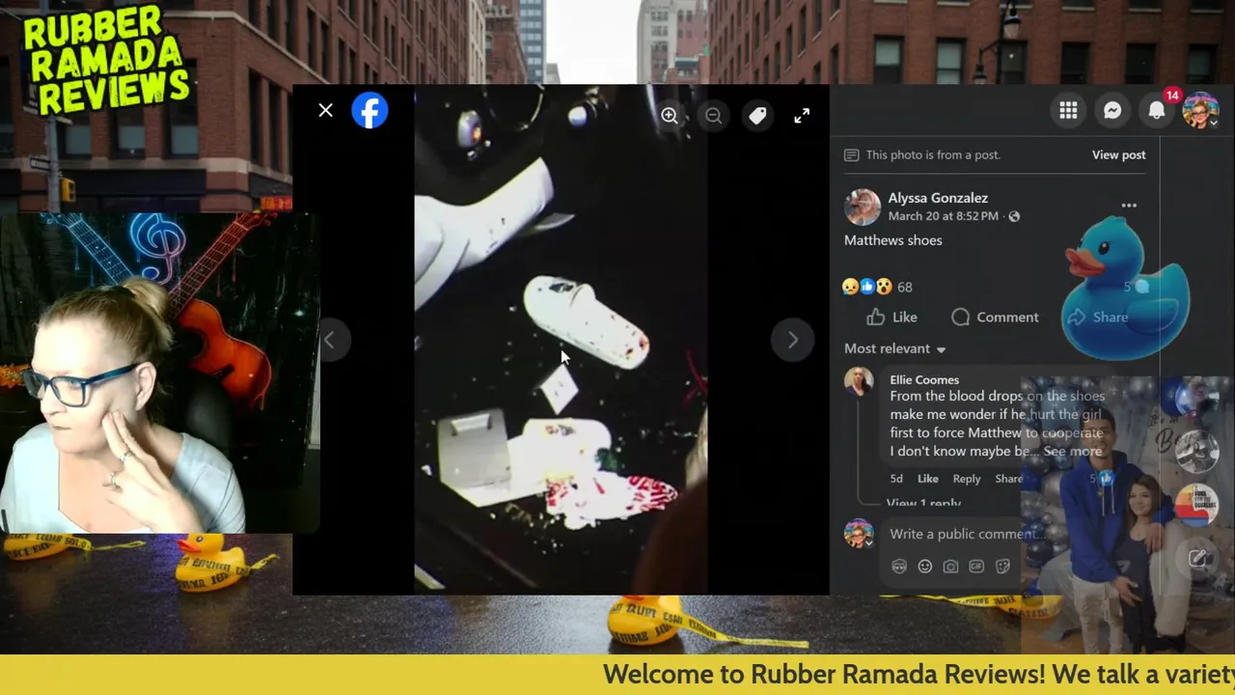The height and width of the screenshot is (695, 1235).
Task: Open post timestamp March 20 at 8:52 PM
Action: point(943,216)
